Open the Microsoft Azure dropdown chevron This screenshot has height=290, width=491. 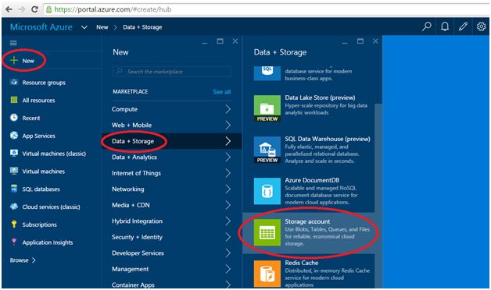click(84, 27)
